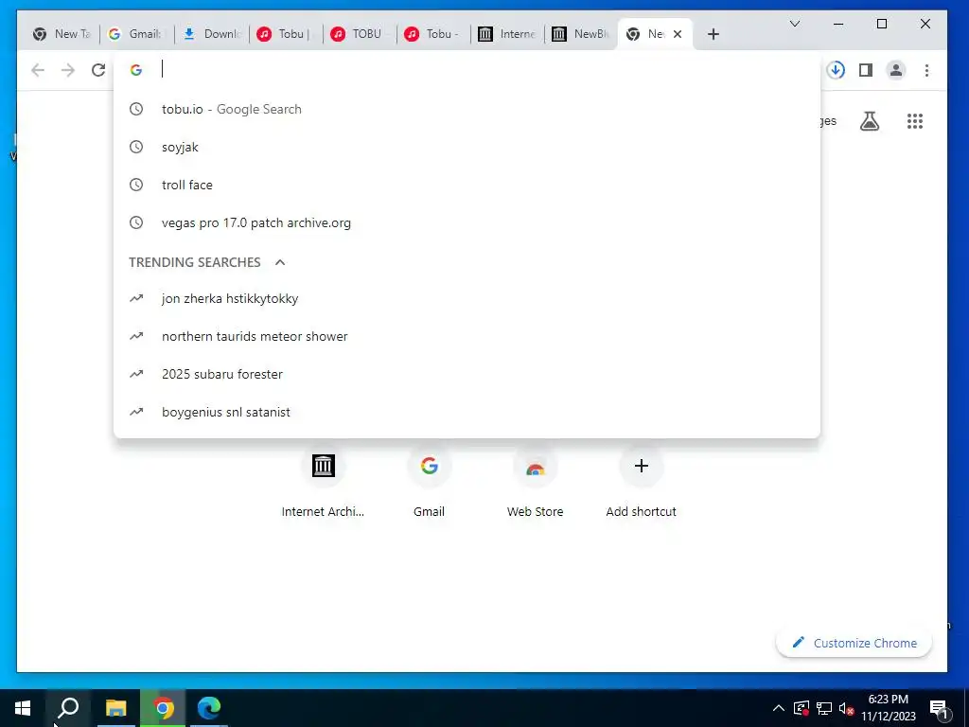
Task: Reload the page with the refresh icon
Action: [x=98, y=70]
